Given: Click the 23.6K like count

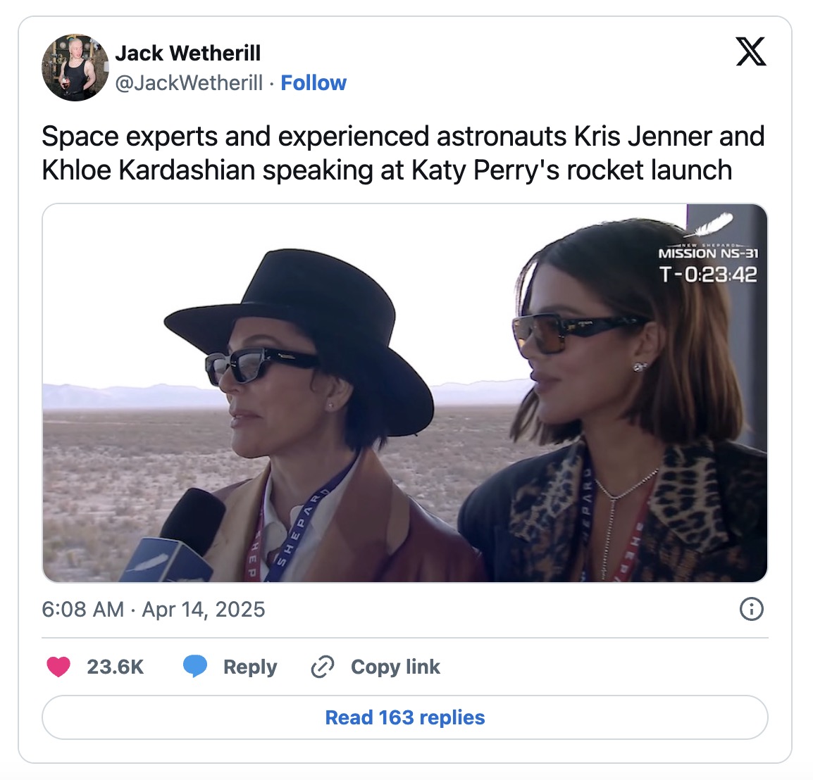Looking at the screenshot, I should (115, 667).
